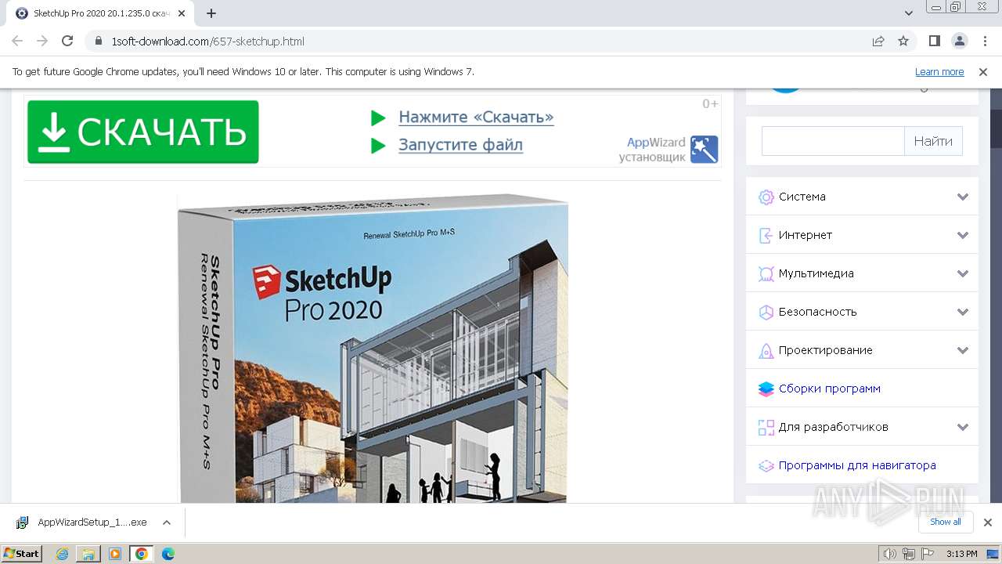The width and height of the screenshot is (1002, 564).
Task: Launch Internet Explorer from taskbar
Action: tap(63, 554)
